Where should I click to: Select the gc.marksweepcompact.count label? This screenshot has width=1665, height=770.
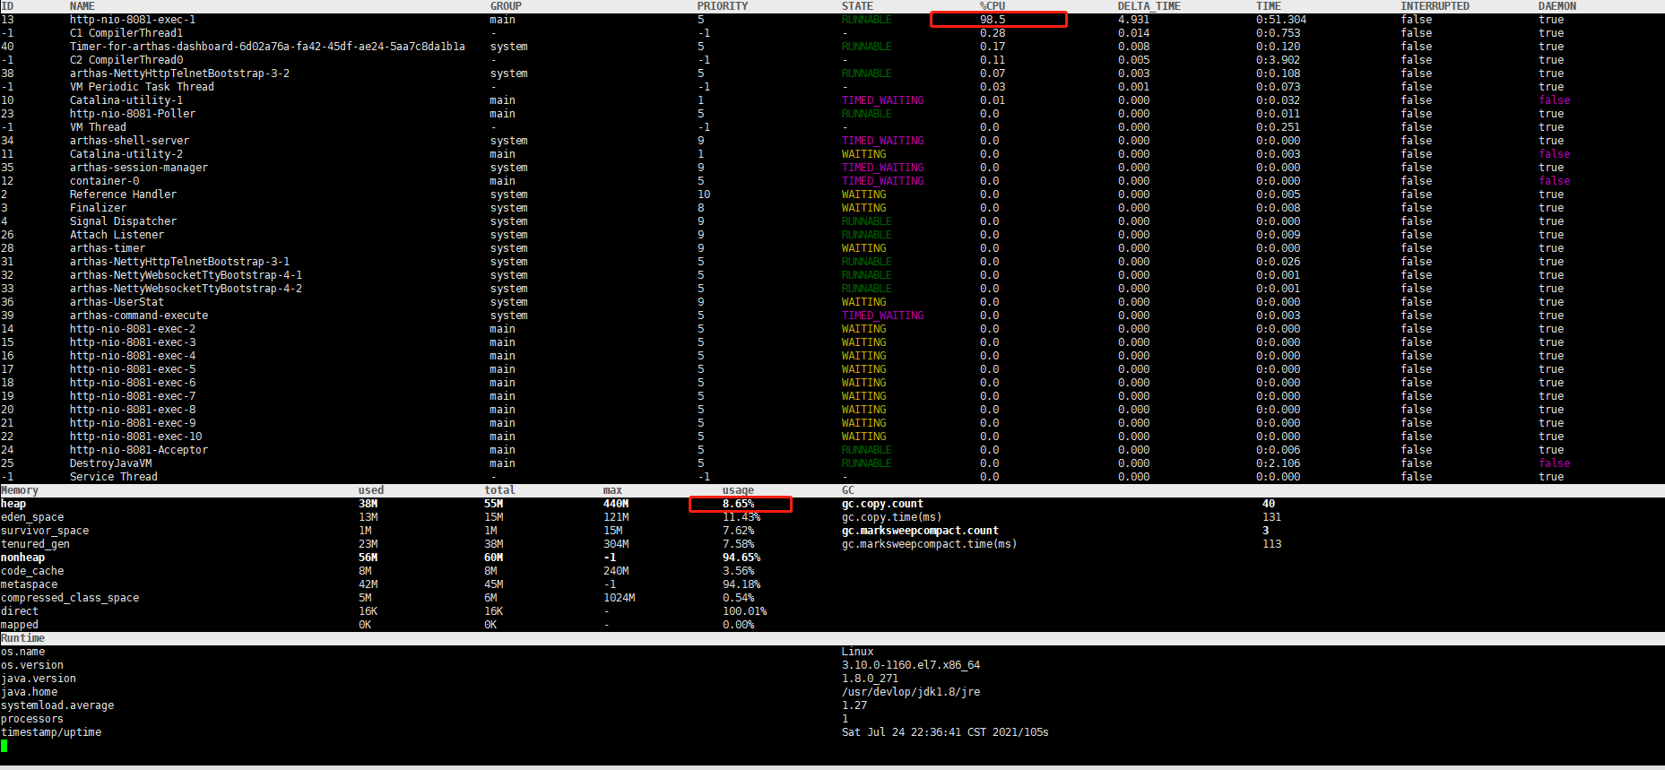pyautogui.click(x=920, y=531)
